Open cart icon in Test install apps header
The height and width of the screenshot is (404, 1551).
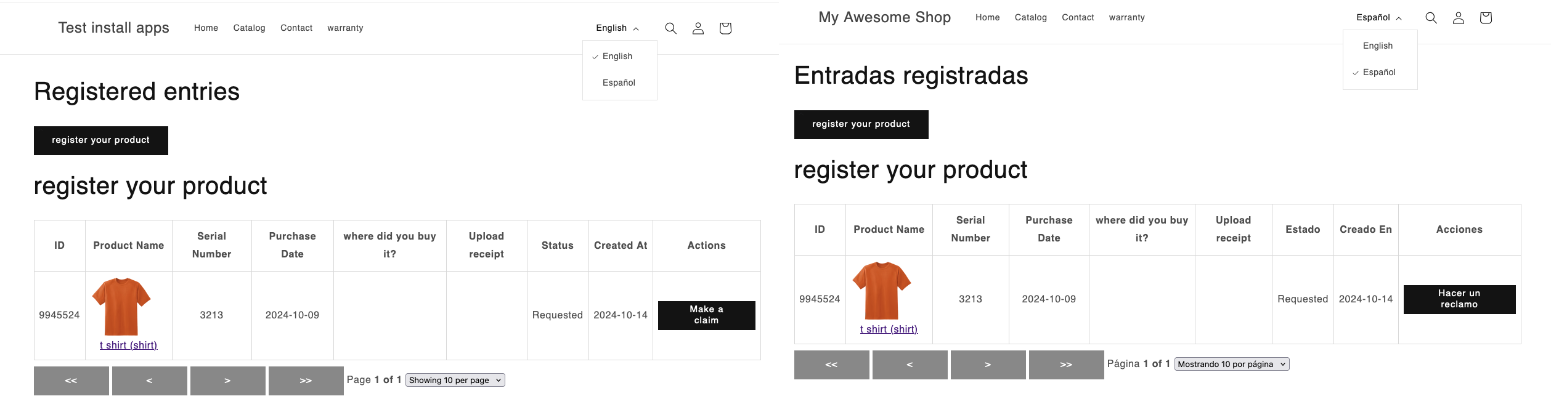(725, 28)
